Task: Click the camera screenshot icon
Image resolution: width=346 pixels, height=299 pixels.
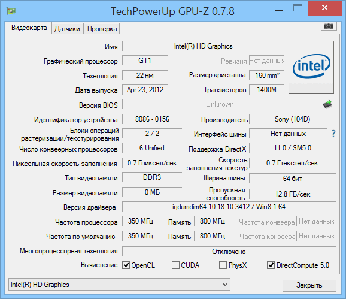Action: pyautogui.click(x=329, y=26)
